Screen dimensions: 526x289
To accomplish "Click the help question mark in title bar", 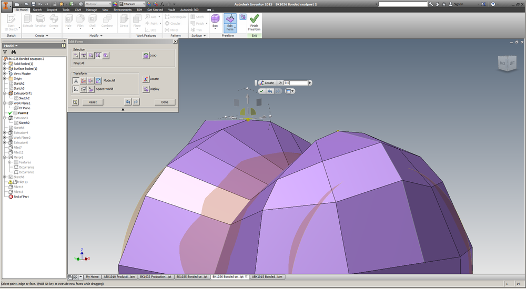I will 493,4.
